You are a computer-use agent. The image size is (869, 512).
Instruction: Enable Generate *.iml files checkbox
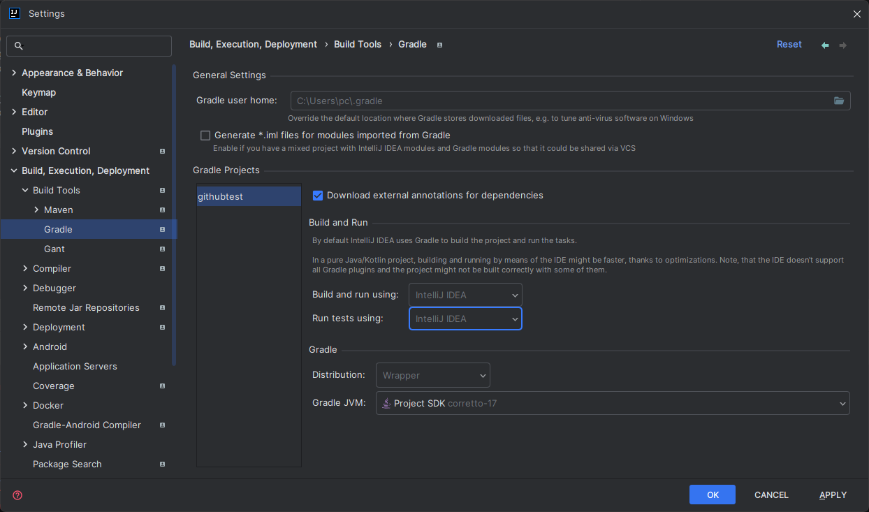205,136
